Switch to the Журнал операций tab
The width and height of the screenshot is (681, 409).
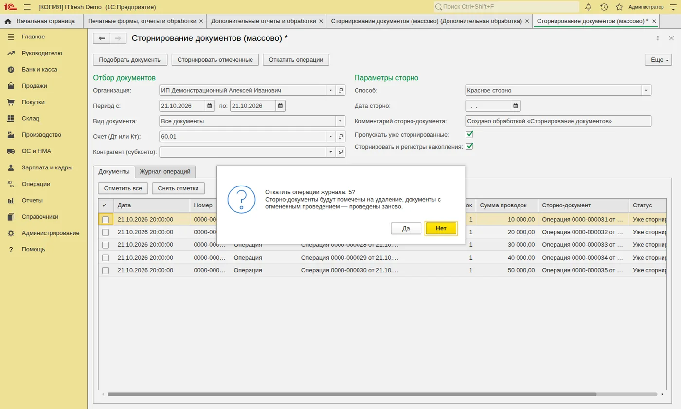[165, 171]
